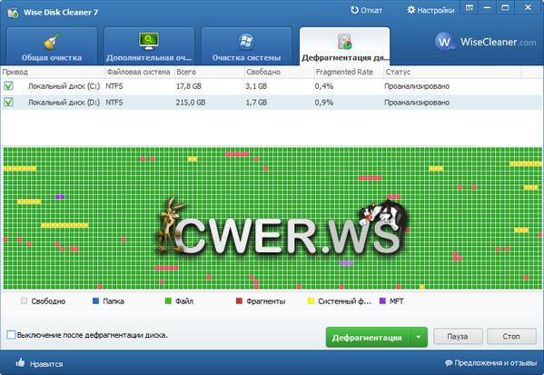This screenshot has width=544, height=375.
Task: Enable Выключение после дефрагментации диска checkbox
Action: pos(11,335)
